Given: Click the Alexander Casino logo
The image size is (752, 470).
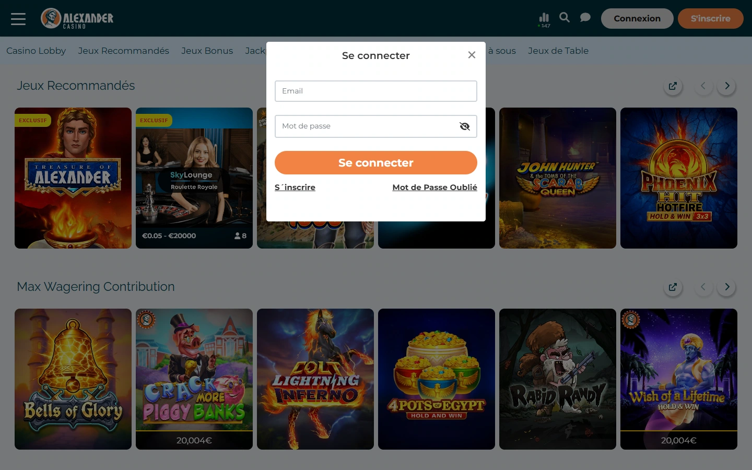Looking at the screenshot, I should (77, 18).
